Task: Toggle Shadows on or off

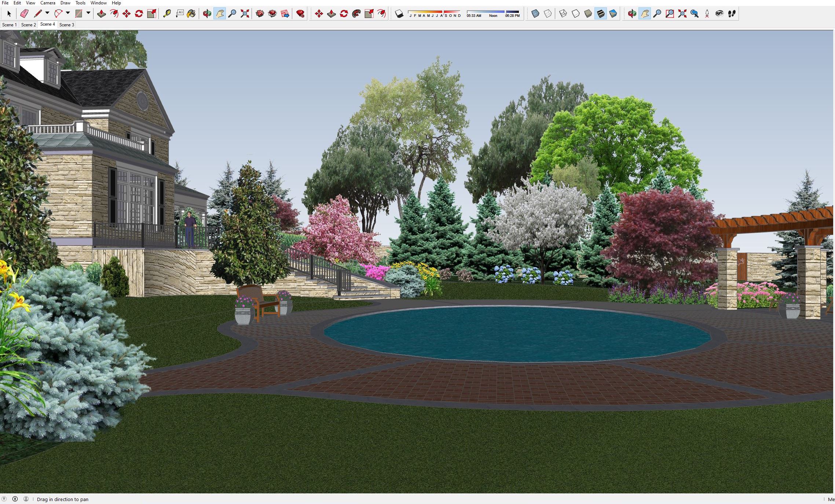Action: tap(399, 14)
